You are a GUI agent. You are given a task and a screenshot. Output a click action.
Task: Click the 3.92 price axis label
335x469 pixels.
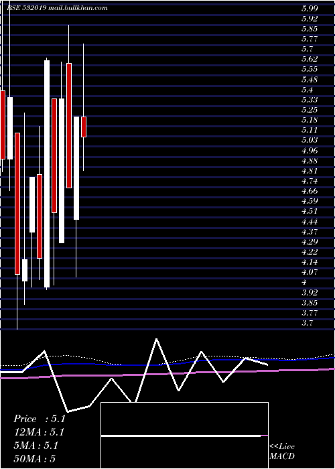pyautogui.click(x=310, y=292)
